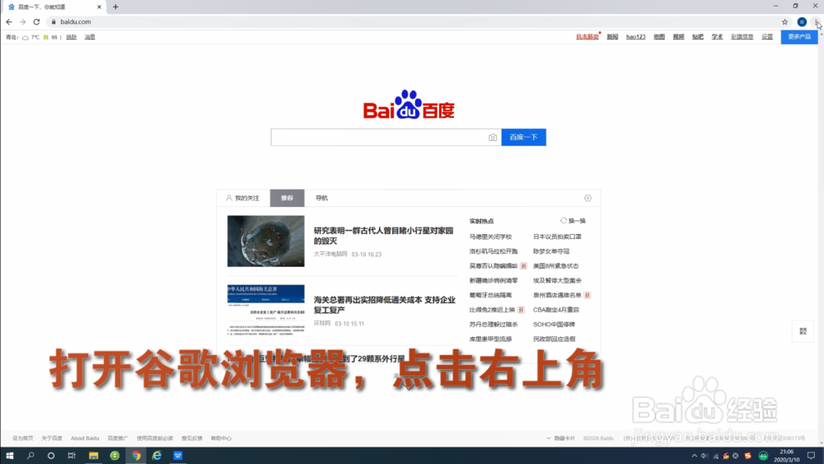824x464 pixels.
Task: Click the Cortana circle icon
Action: coord(51,456)
